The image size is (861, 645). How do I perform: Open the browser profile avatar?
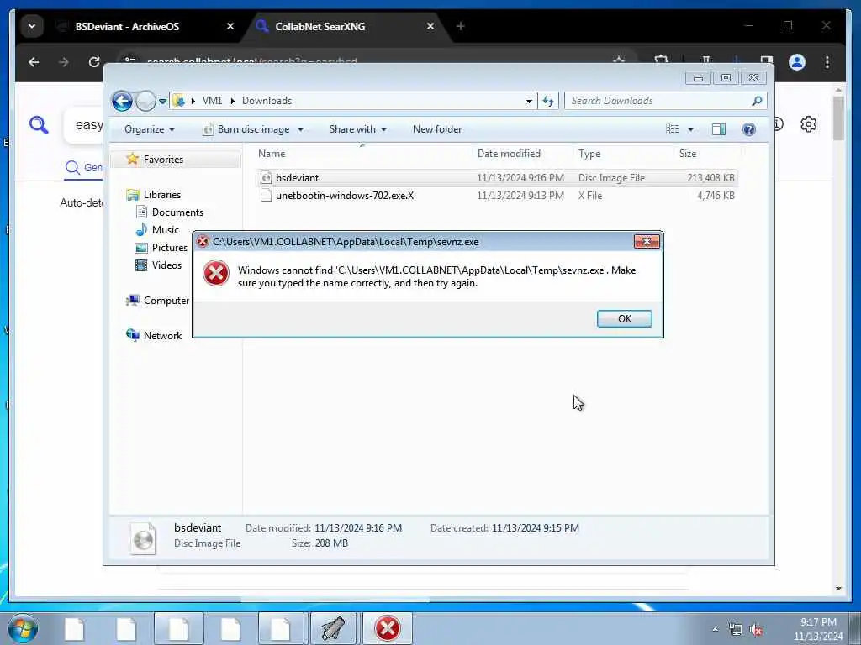(x=797, y=62)
